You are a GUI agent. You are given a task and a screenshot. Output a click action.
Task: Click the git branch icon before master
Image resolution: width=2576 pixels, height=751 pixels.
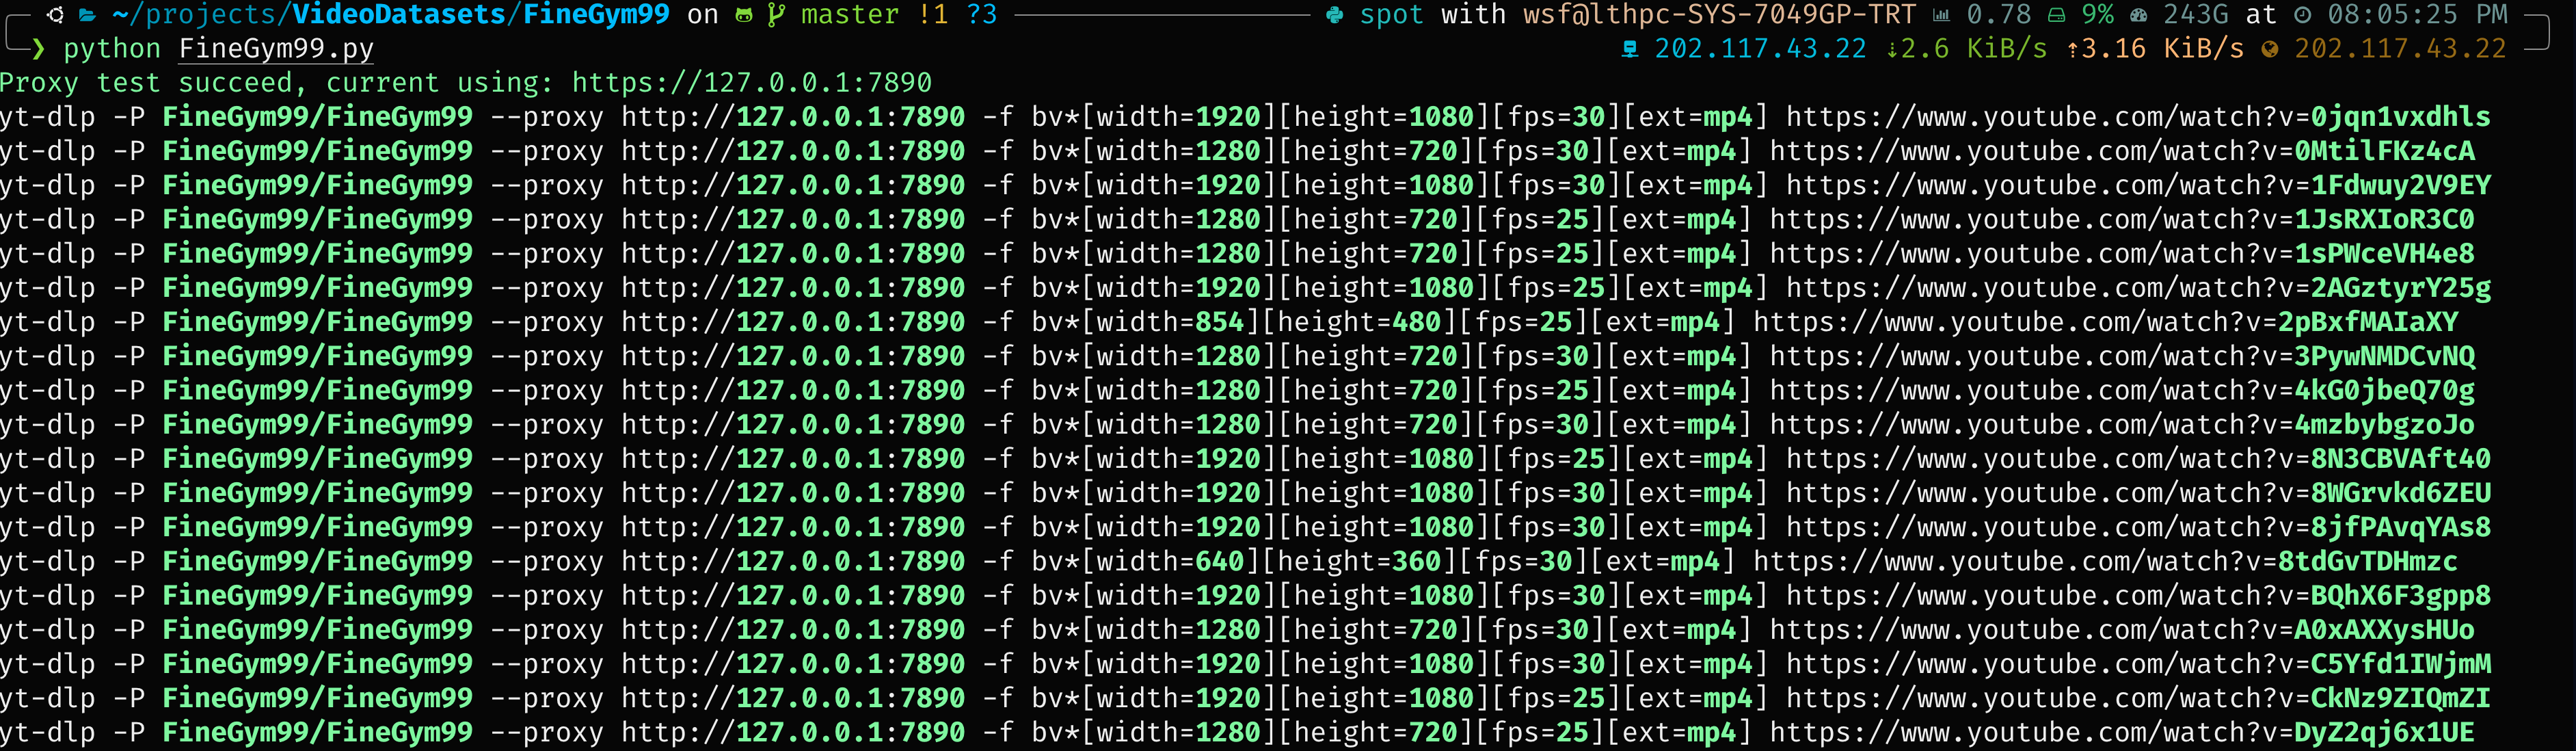775,14
